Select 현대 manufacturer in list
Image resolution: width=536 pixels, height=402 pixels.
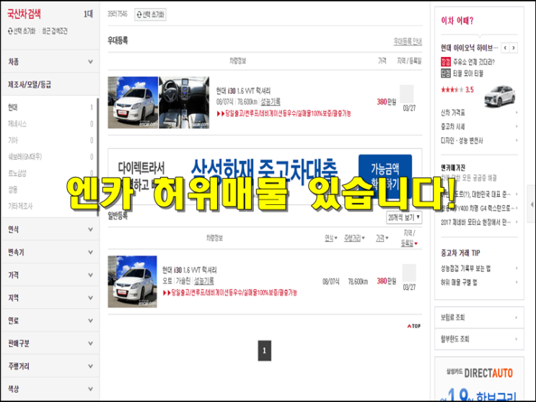pos(13,108)
